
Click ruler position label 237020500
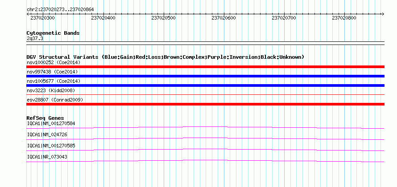(x=164, y=18)
